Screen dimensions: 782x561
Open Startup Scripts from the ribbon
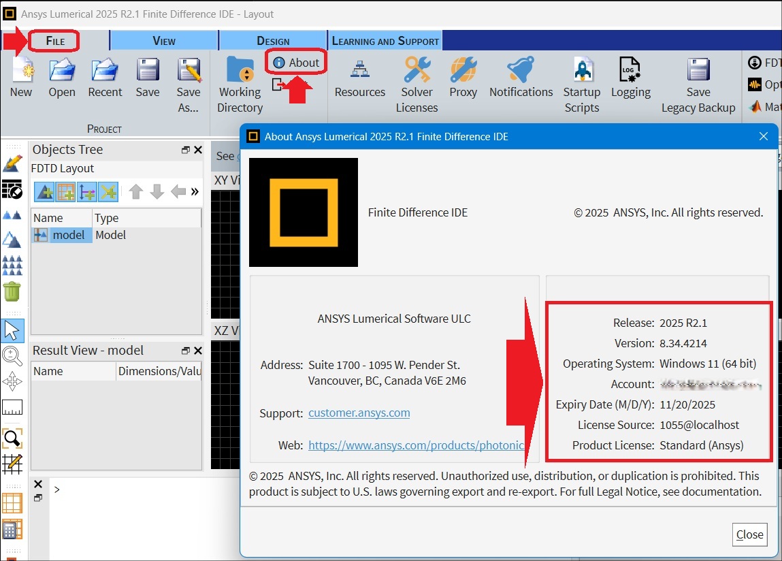click(581, 72)
